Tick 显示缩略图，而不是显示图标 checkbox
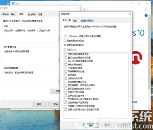Image resolution: width=153 pixels, height=130 pixels. 66,85
